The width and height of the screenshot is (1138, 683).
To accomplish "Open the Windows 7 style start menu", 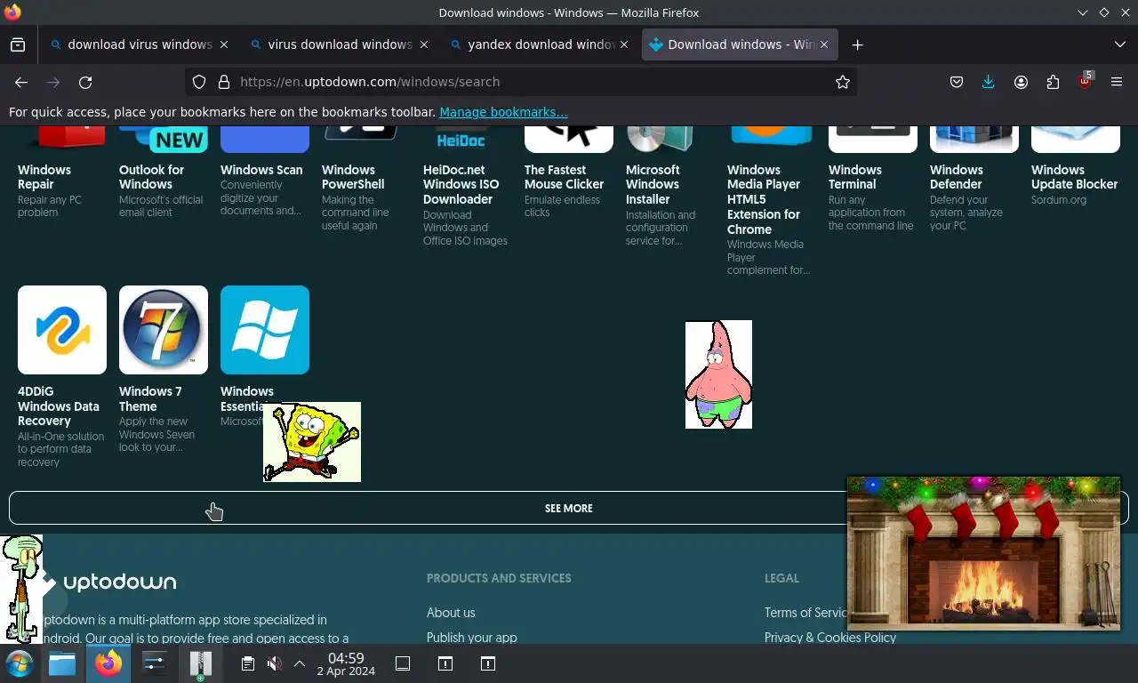I will click(20, 663).
